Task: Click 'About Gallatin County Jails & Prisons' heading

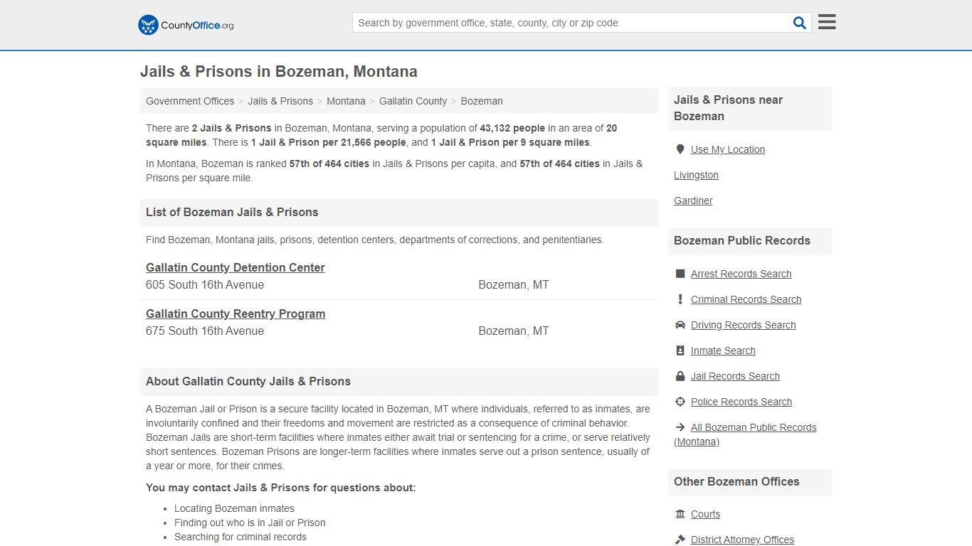Action: (x=248, y=381)
